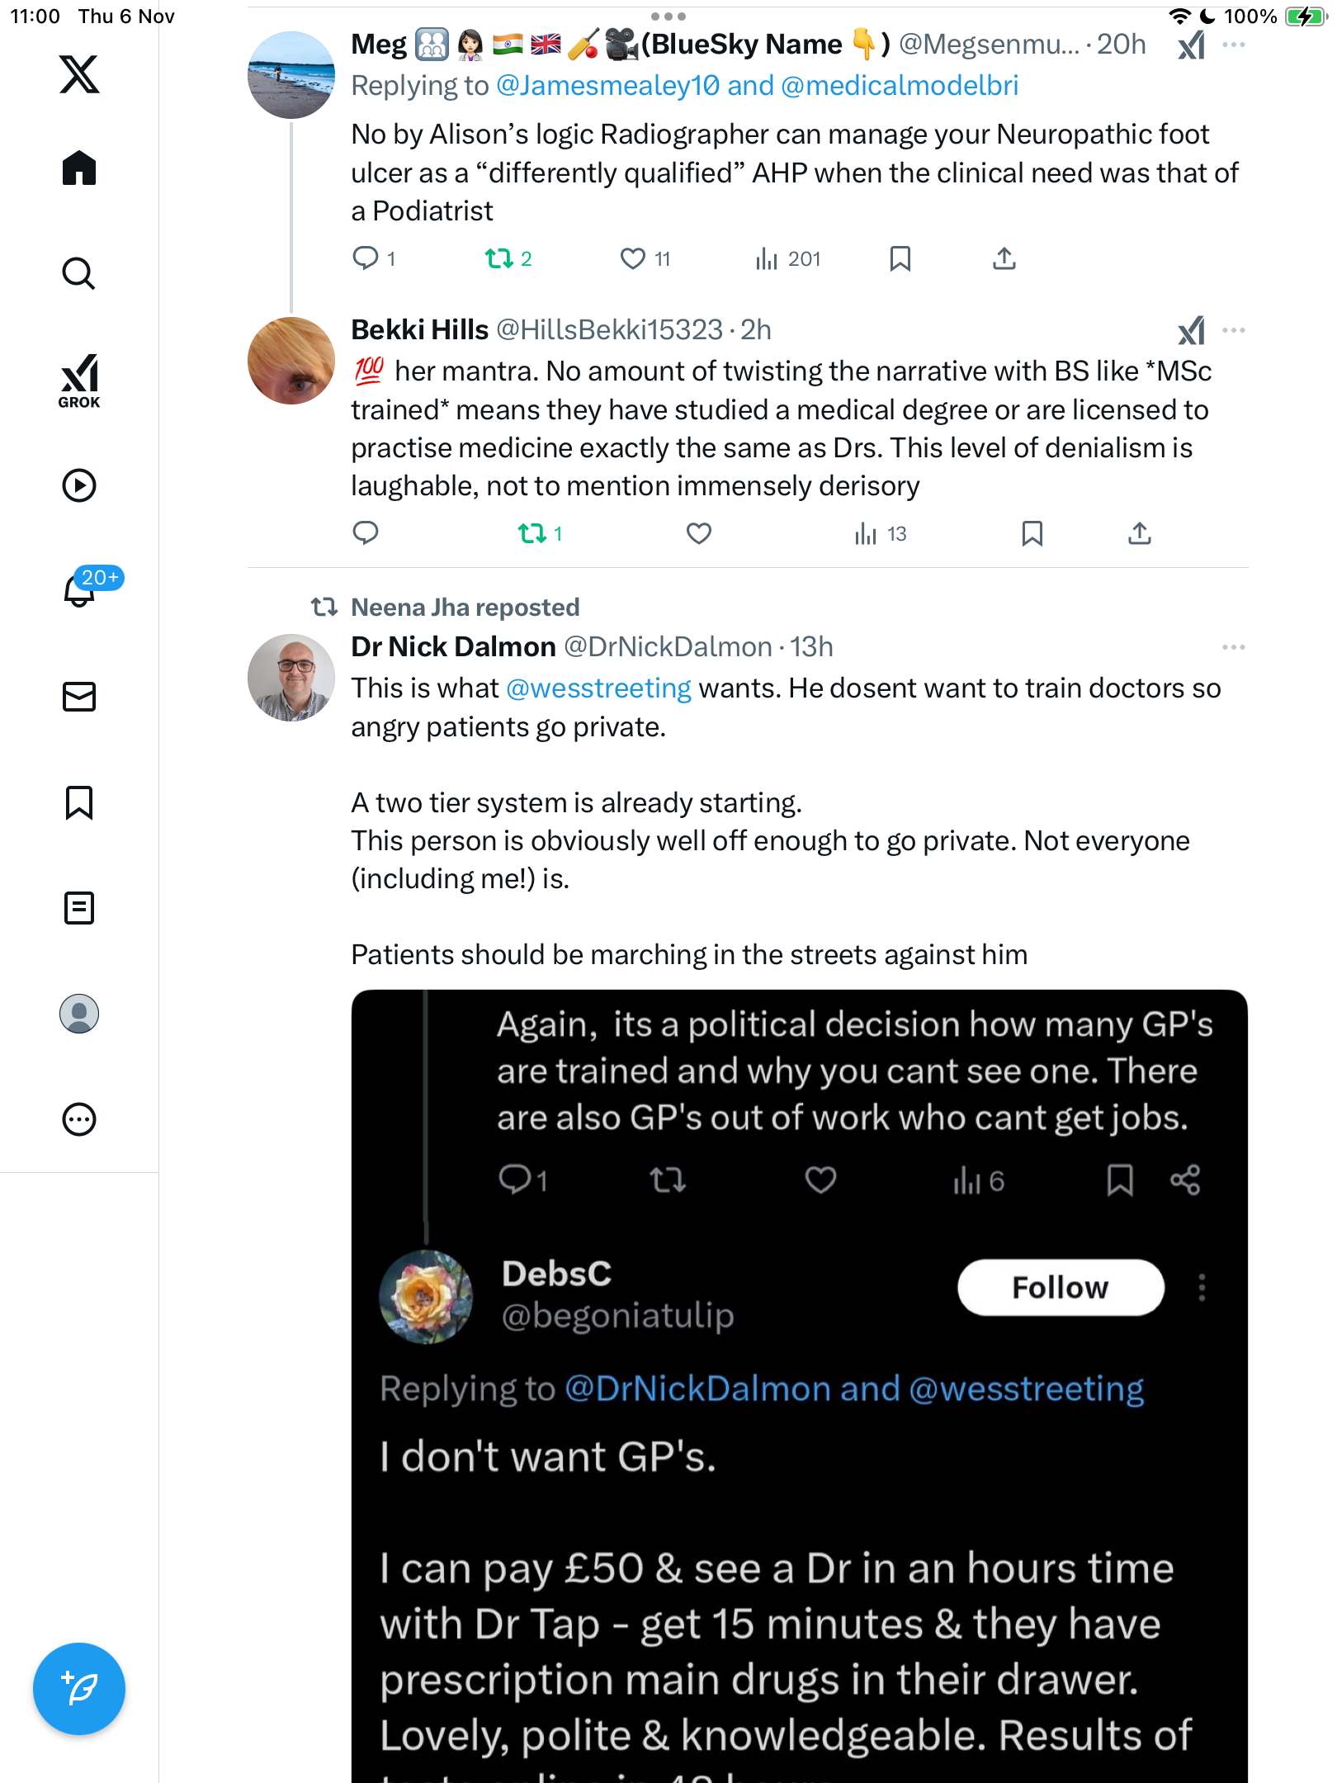
Task: Compose a new post
Action: point(79,1688)
